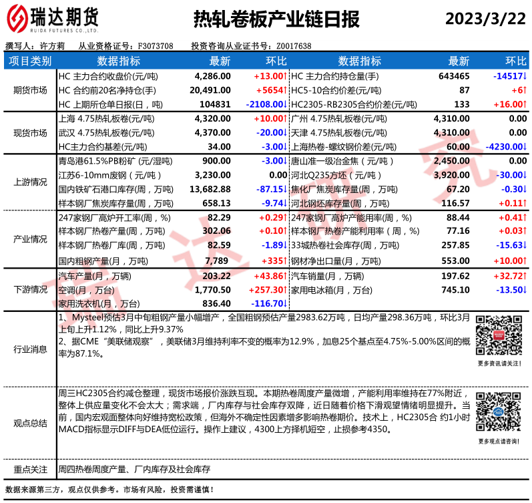Select the 现货市场 category cell
Screen dimensions: 532x503
click(30, 132)
